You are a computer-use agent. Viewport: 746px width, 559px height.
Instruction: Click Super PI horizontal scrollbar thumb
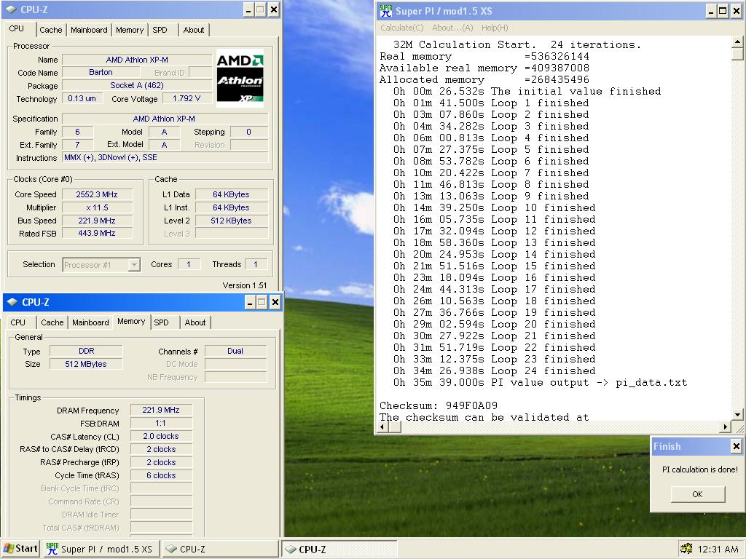395,427
